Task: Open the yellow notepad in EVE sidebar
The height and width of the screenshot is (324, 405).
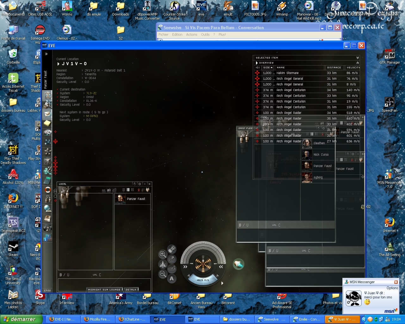Action: coord(48,123)
